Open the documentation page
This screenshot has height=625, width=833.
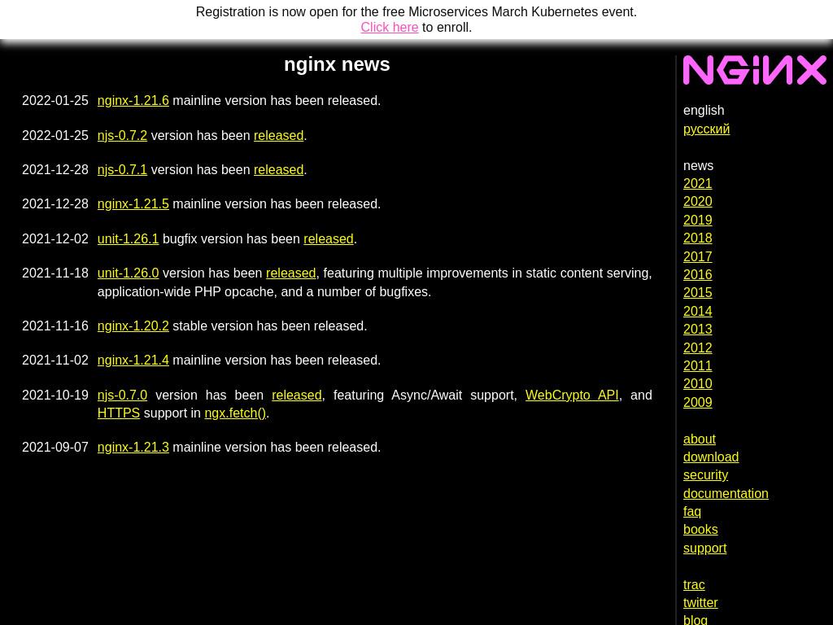pyautogui.click(x=726, y=494)
